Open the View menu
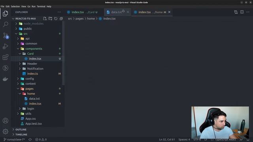This screenshot has height=142, width=253. point(24,6)
